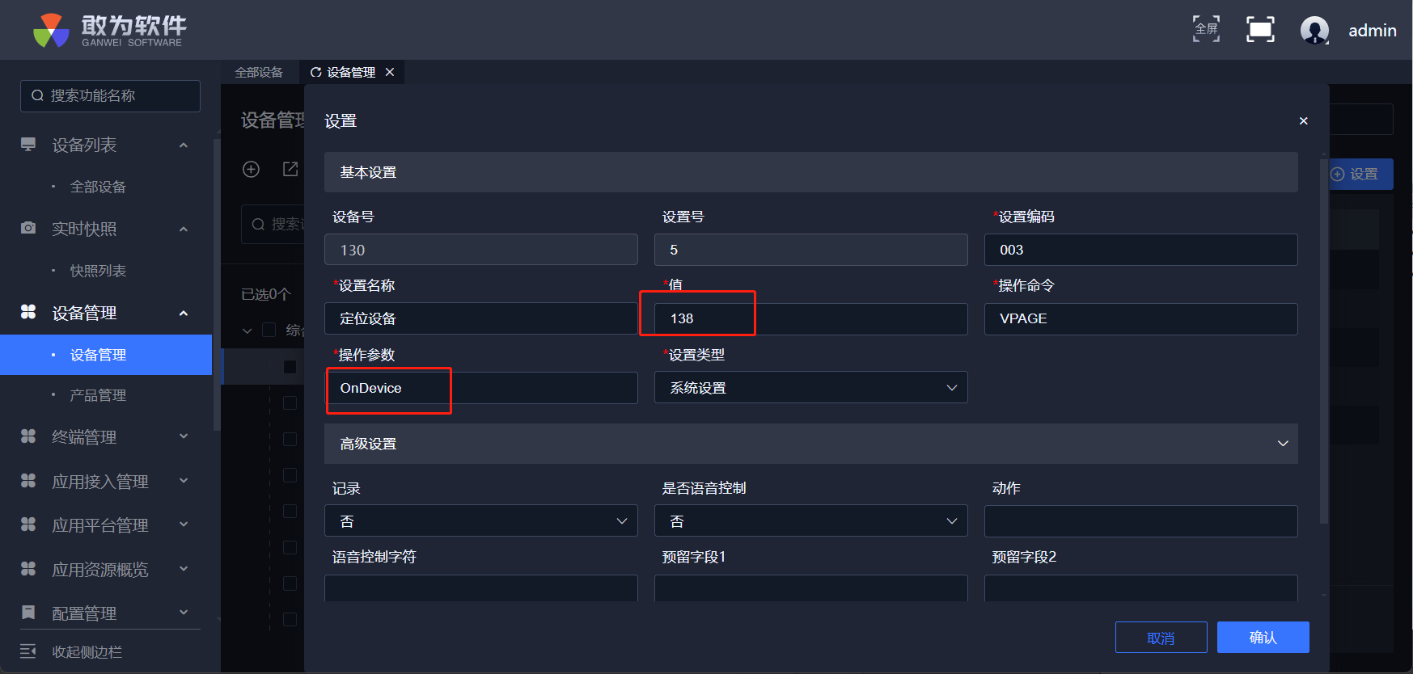Open the 设置类型 dropdown

click(x=810, y=388)
